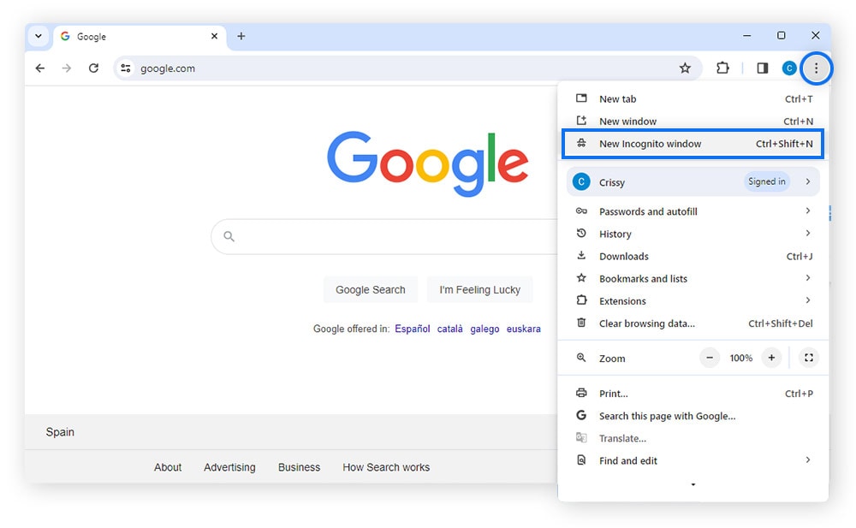Click the Downloads arrow icon
The height and width of the screenshot is (528, 856).
pyautogui.click(x=581, y=256)
